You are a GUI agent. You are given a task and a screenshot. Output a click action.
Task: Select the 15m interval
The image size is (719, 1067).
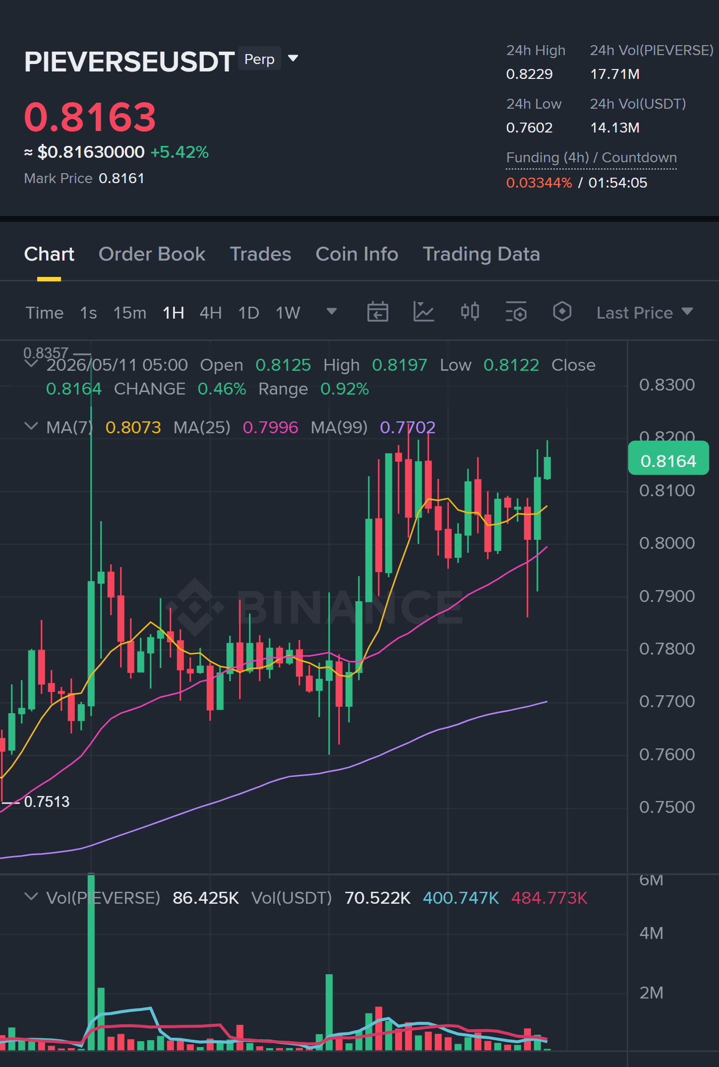(x=130, y=313)
